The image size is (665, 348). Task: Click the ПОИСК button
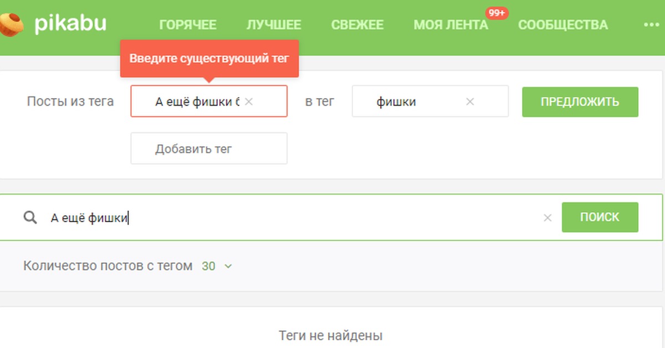coord(600,217)
